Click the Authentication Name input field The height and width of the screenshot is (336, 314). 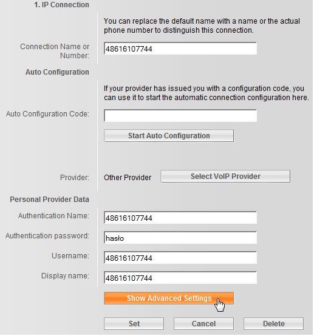[x=180, y=218]
